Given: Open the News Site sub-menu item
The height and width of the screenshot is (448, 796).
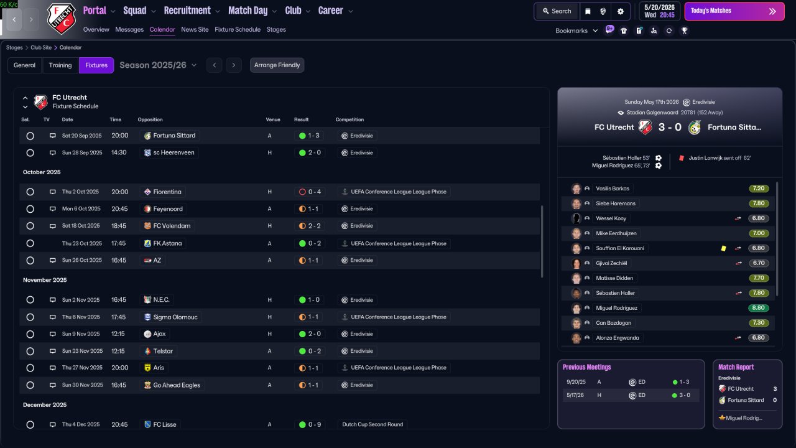Looking at the screenshot, I should click(195, 29).
